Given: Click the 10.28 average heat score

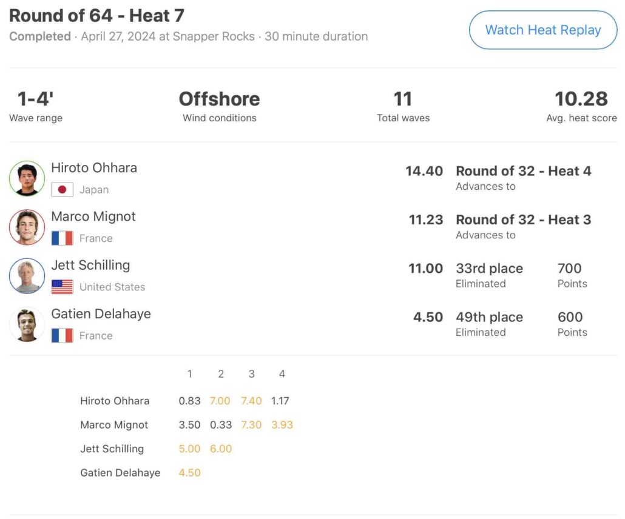Looking at the screenshot, I should (581, 99).
